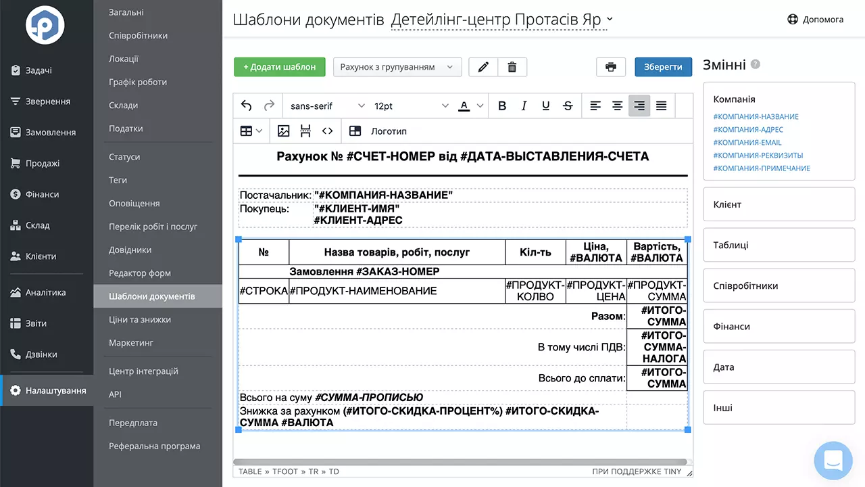This screenshot has width=865, height=487.
Task: Click the Зберегти button
Action: (x=663, y=67)
